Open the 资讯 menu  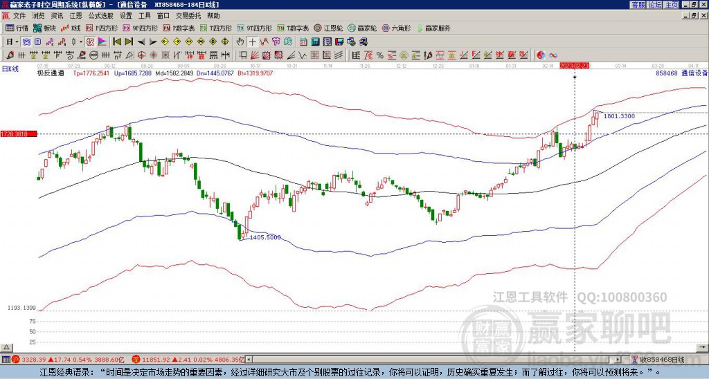click(57, 16)
